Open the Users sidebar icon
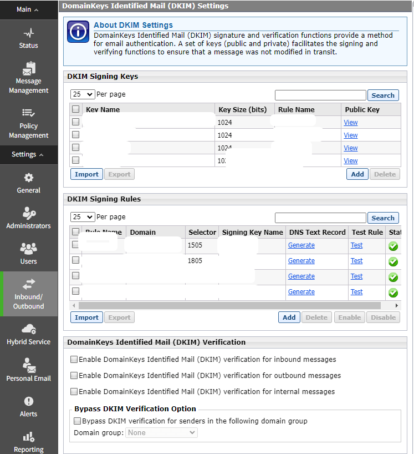The width and height of the screenshot is (414, 454). tap(28, 249)
